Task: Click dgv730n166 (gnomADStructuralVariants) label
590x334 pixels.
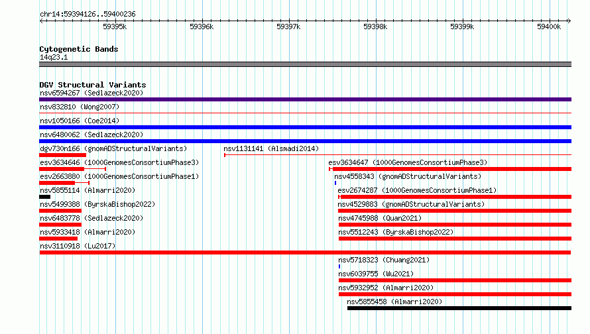Action: 113,148
